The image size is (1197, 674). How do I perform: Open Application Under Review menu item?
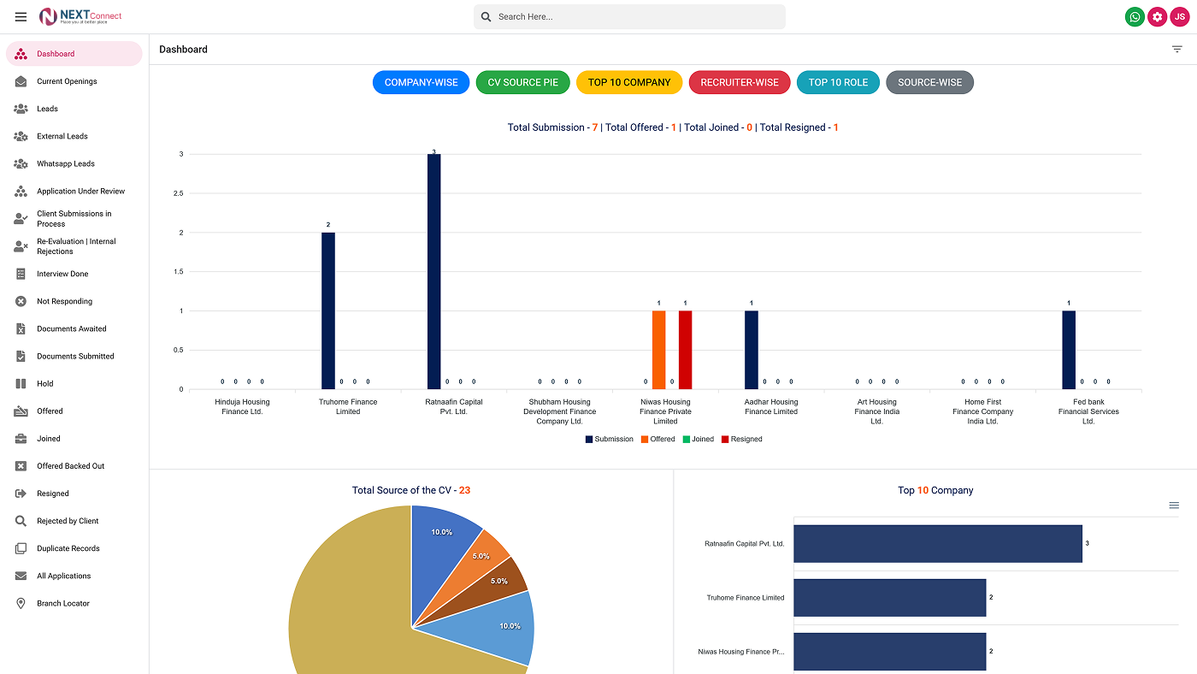click(74, 191)
